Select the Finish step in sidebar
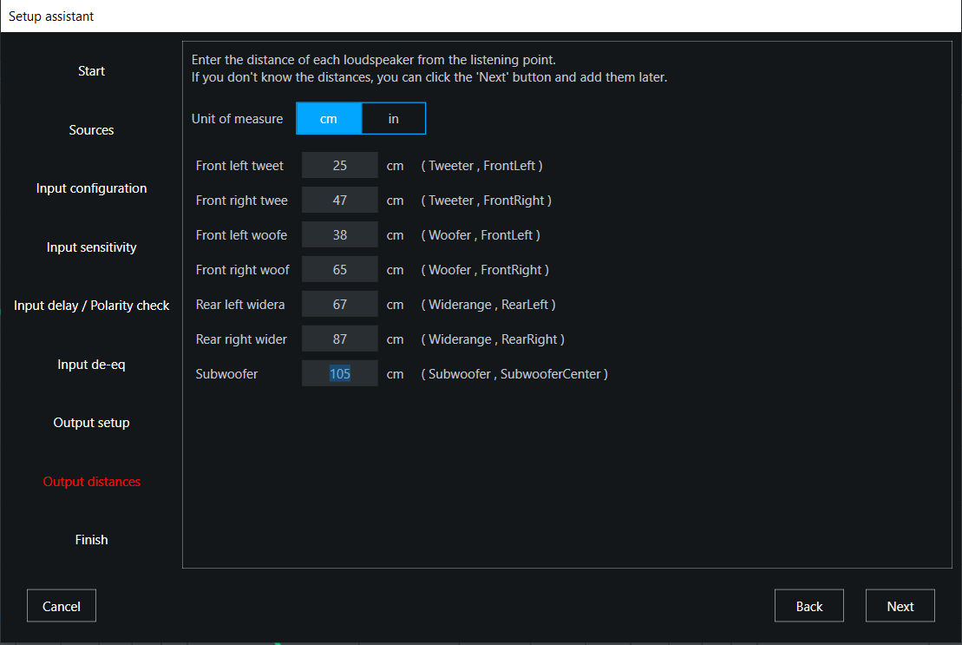Image resolution: width=962 pixels, height=645 pixels. [x=91, y=540]
